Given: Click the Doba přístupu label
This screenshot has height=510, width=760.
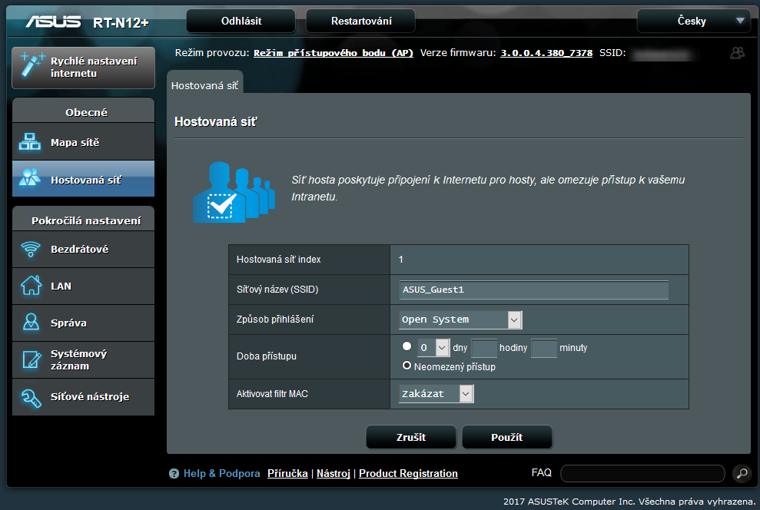Looking at the screenshot, I should [267, 356].
